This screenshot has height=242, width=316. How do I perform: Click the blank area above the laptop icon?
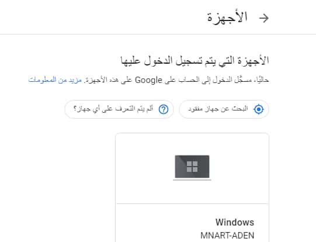(192, 144)
